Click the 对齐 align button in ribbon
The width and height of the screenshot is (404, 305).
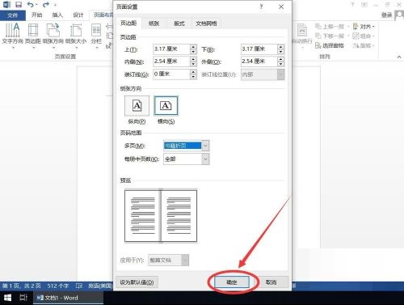[364, 27]
